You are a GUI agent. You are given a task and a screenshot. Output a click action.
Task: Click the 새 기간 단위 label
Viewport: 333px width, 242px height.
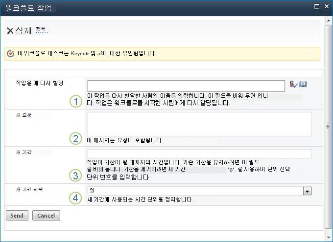29,189
